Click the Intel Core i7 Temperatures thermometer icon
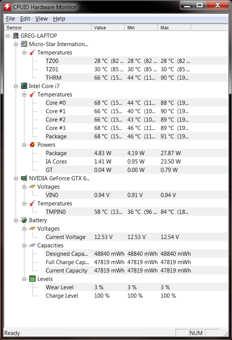Viewport: 232px width, 340px height. click(32, 95)
